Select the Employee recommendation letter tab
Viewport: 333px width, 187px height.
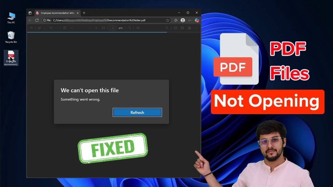57,13
